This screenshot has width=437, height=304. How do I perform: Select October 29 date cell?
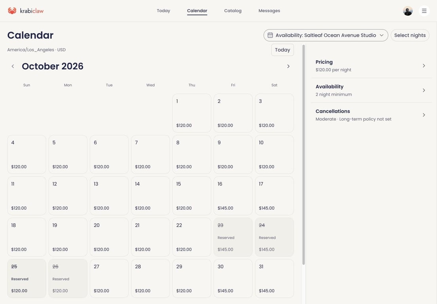coord(192,278)
